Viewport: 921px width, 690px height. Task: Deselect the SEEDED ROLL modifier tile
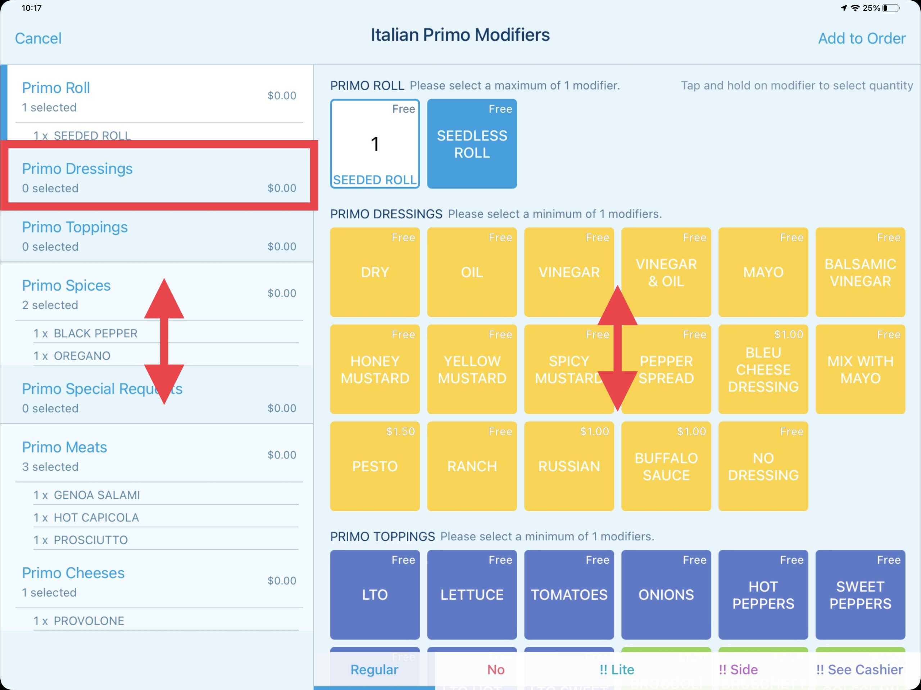point(375,143)
